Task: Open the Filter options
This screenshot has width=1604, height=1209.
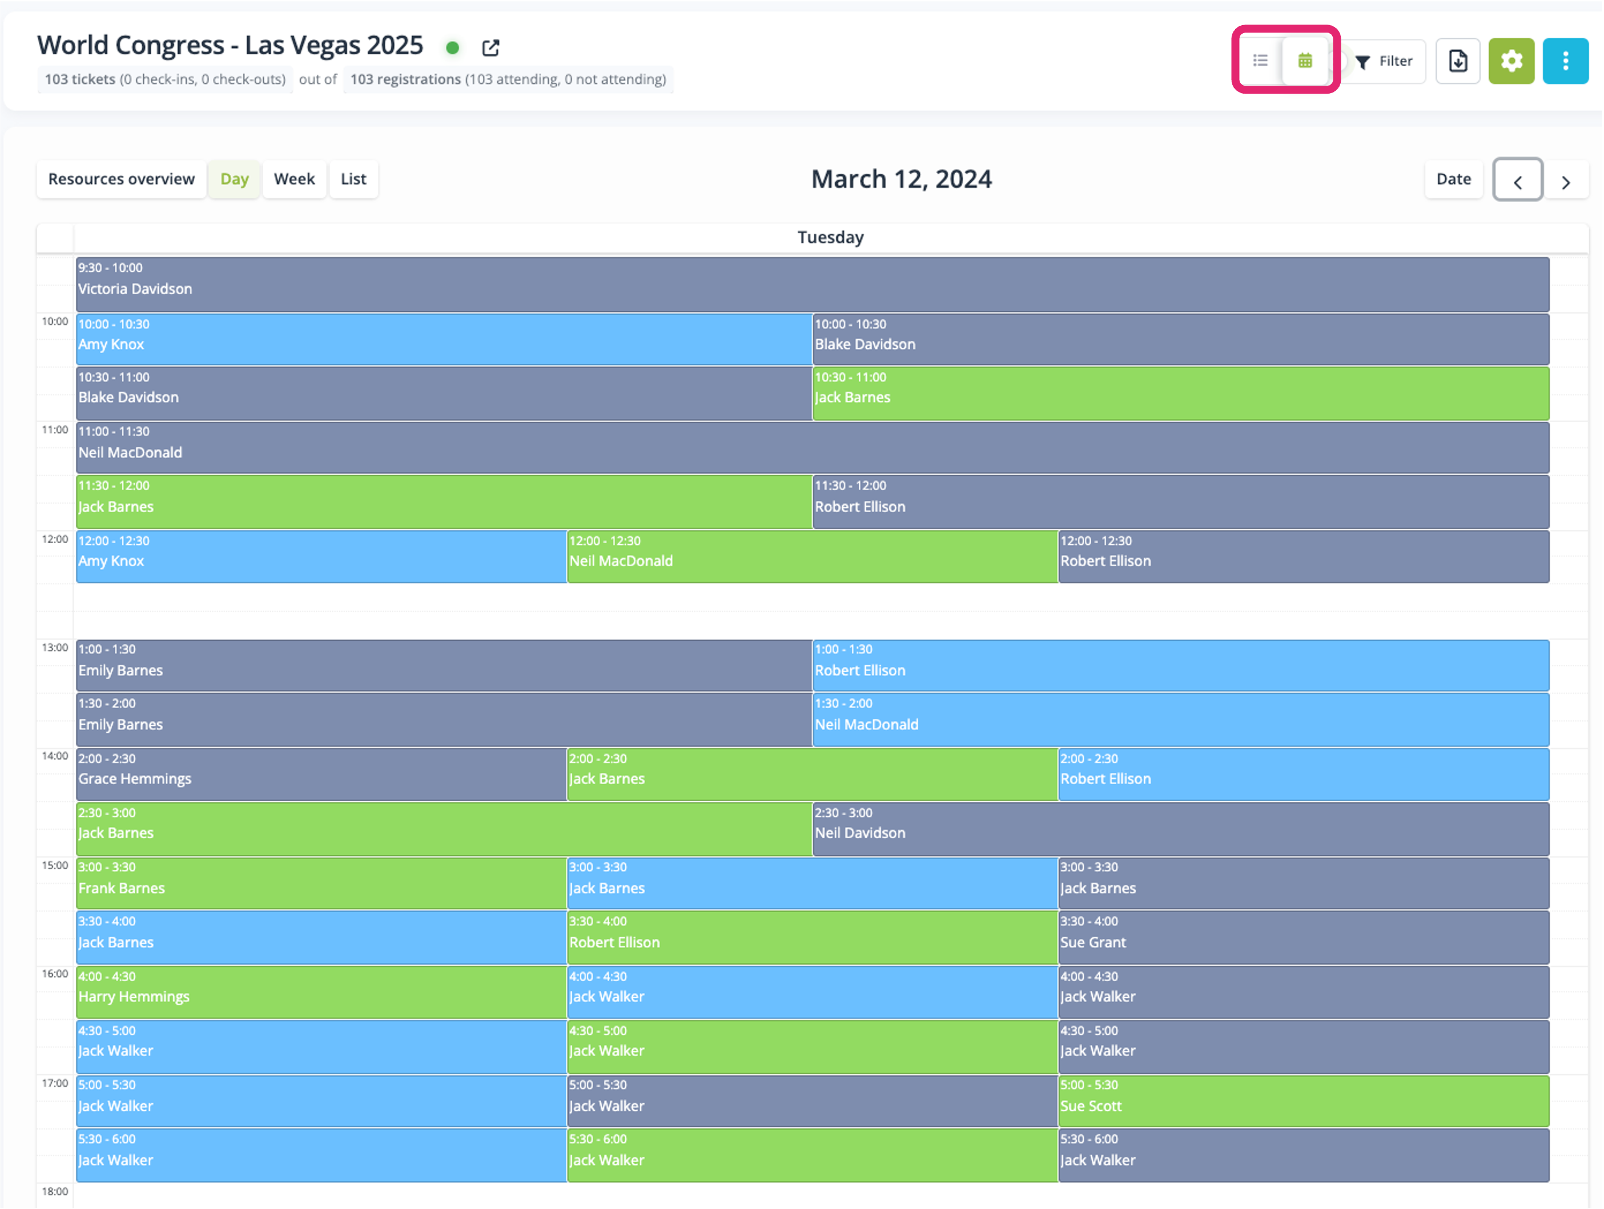Action: [1384, 62]
